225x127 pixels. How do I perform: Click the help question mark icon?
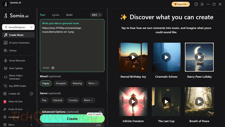click(x=196, y=4)
